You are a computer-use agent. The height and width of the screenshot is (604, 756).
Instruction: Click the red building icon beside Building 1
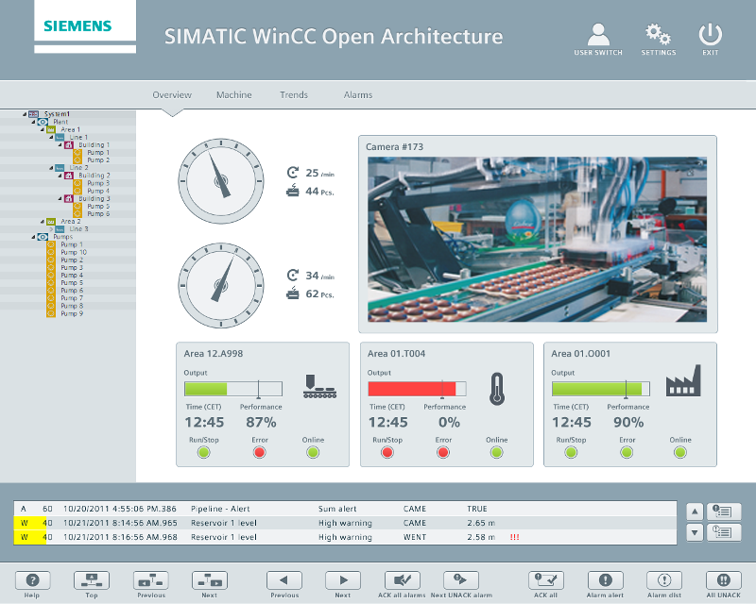click(68, 145)
